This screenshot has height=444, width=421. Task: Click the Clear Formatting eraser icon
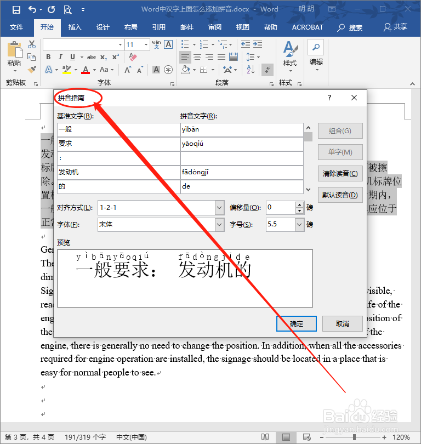(133, 57)
